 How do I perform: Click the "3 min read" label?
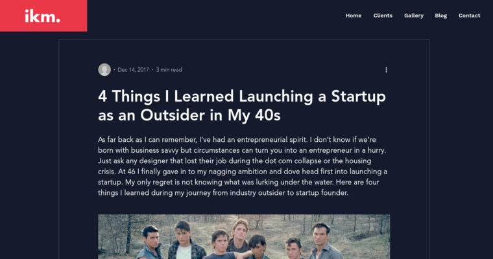pyautogui.click(x=169, y=70)
